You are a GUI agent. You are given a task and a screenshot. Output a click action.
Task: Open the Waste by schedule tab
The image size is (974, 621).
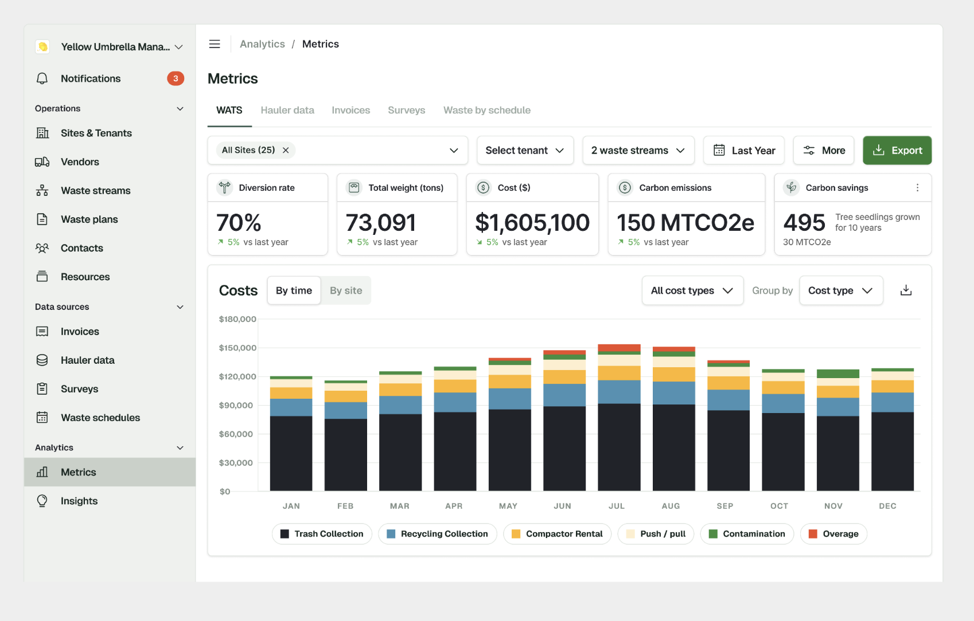487,110
